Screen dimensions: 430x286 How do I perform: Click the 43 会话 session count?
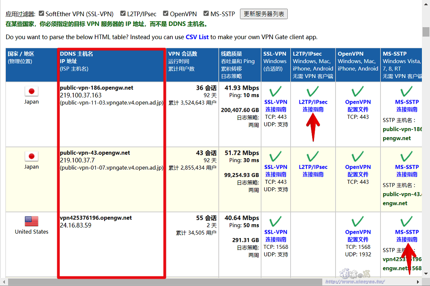click(x=206, y=153)
